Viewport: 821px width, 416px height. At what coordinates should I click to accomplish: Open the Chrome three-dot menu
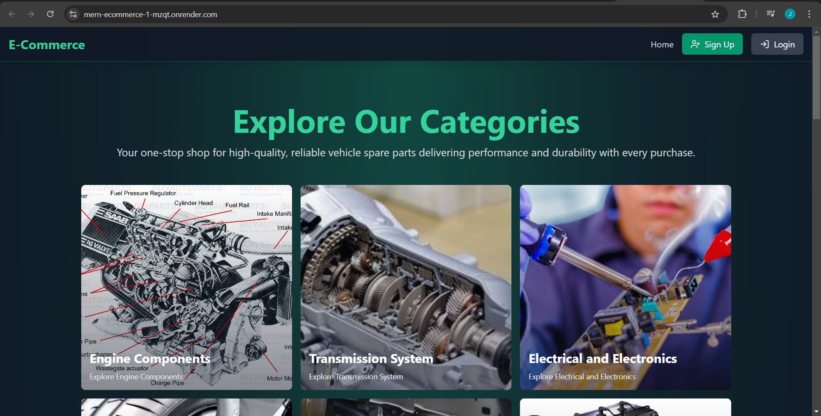click(809, 14)
